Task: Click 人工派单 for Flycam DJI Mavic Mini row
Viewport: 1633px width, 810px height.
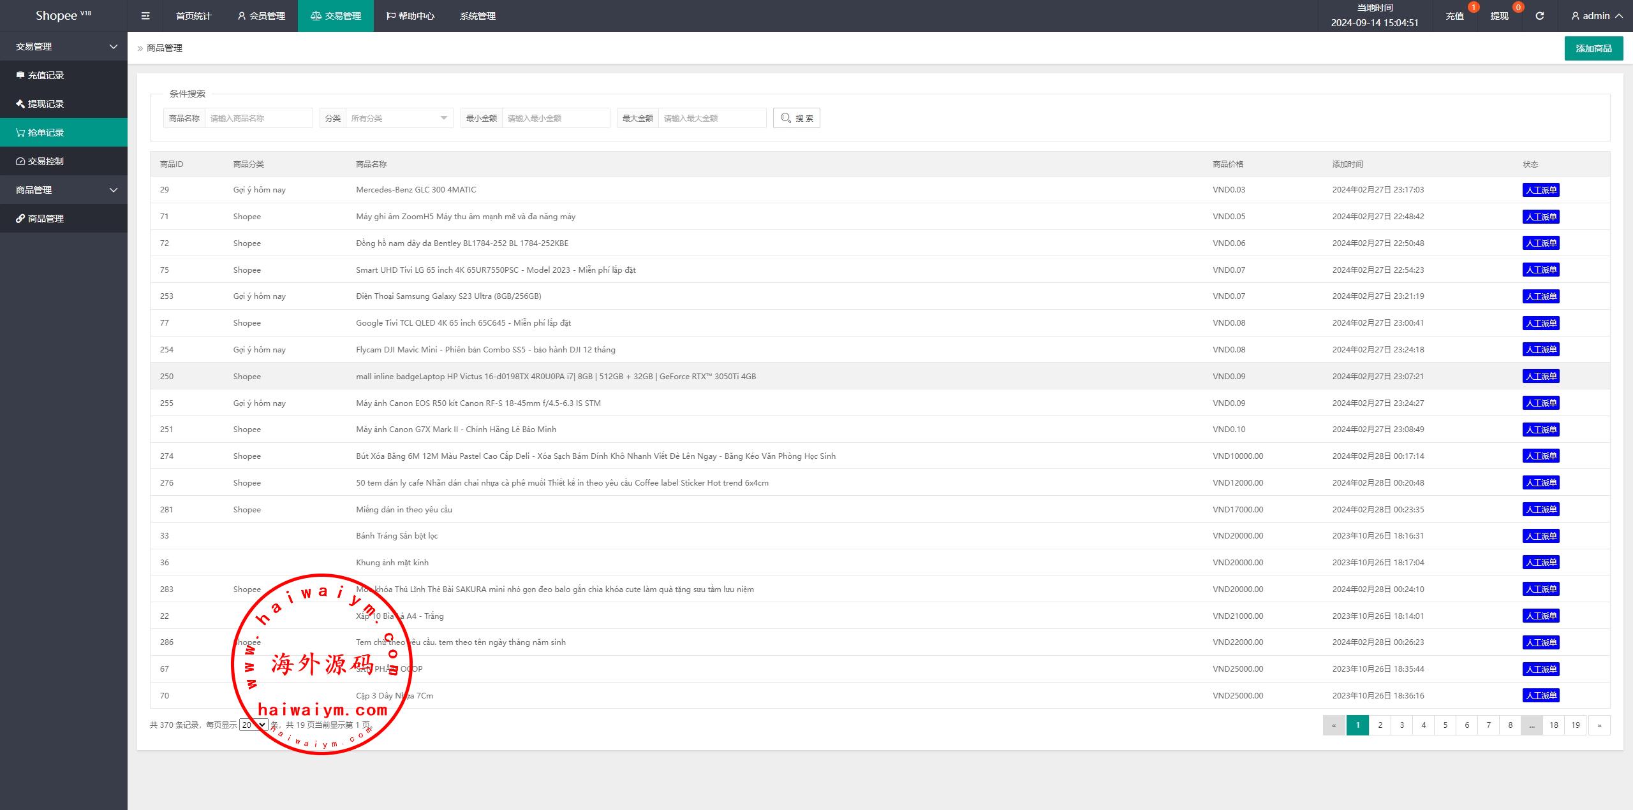Action: coord(1541,349)
